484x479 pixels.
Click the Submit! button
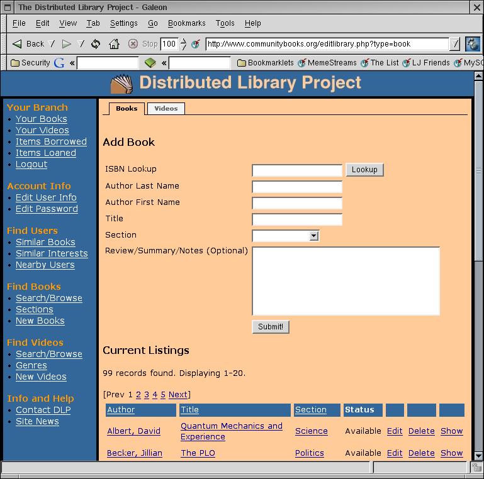(270, 327)
